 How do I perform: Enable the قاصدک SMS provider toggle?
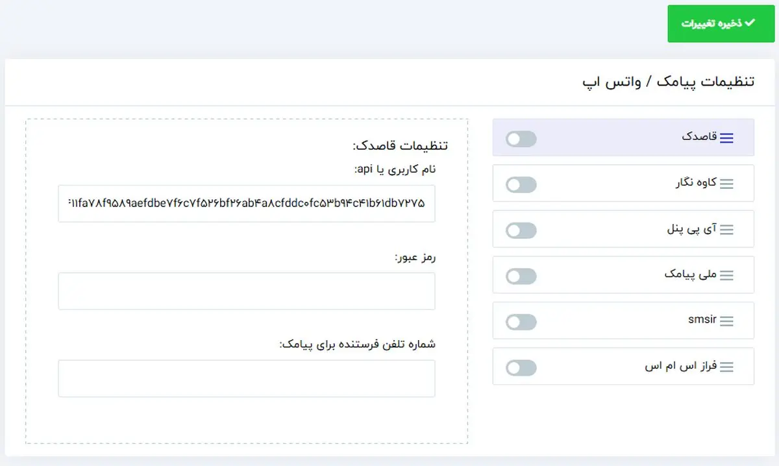521,138
